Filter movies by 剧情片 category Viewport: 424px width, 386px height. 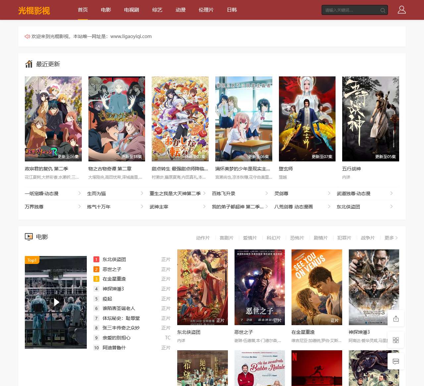coord(320,238)
